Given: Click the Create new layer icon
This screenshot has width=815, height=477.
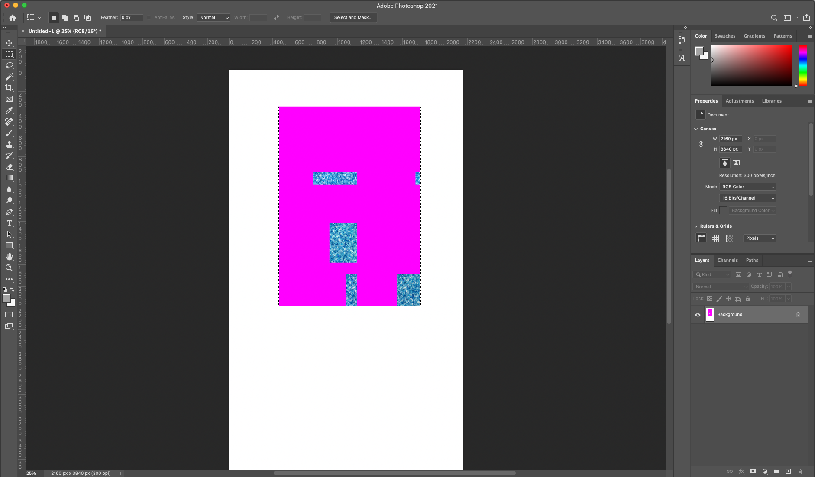Looking at the screenshot, I should (786, 471).
